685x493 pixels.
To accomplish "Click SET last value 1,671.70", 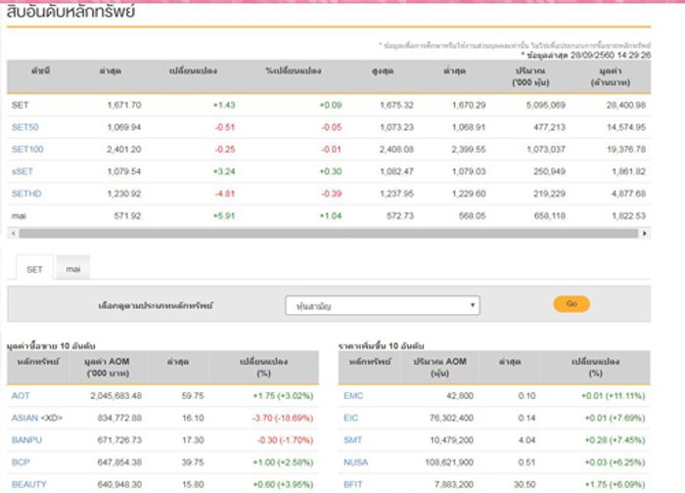I will [x=124, y=105].
